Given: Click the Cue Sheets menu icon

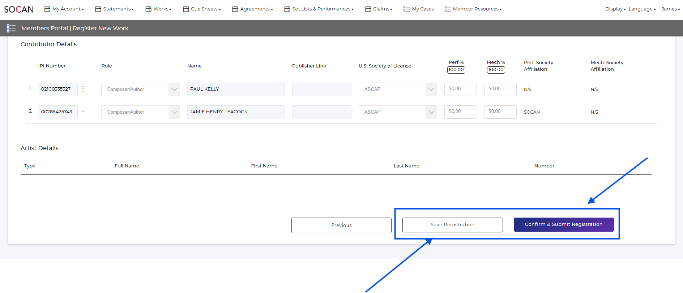Looking at the screenshot, I should point(186,9).
